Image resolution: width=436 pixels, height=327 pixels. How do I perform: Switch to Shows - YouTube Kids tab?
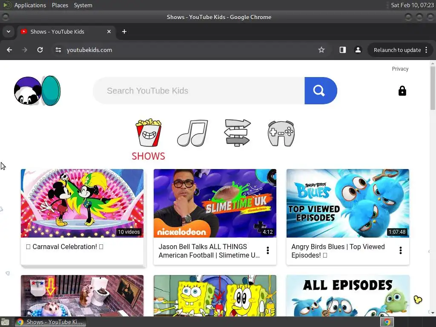(x=66, y=32)
